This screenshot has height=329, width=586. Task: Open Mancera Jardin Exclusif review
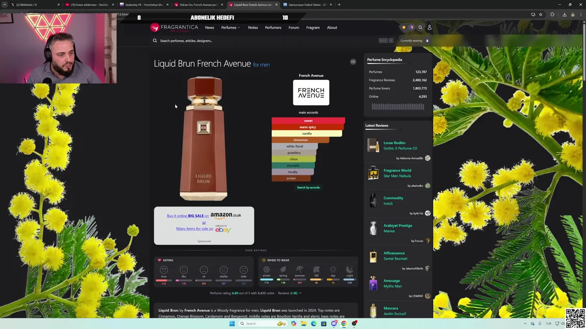[x=395, y=311]
